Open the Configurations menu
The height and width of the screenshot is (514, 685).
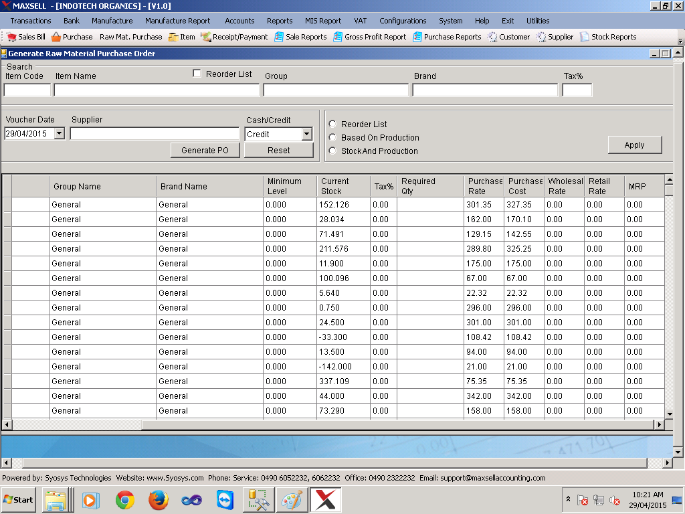(403, 21)
